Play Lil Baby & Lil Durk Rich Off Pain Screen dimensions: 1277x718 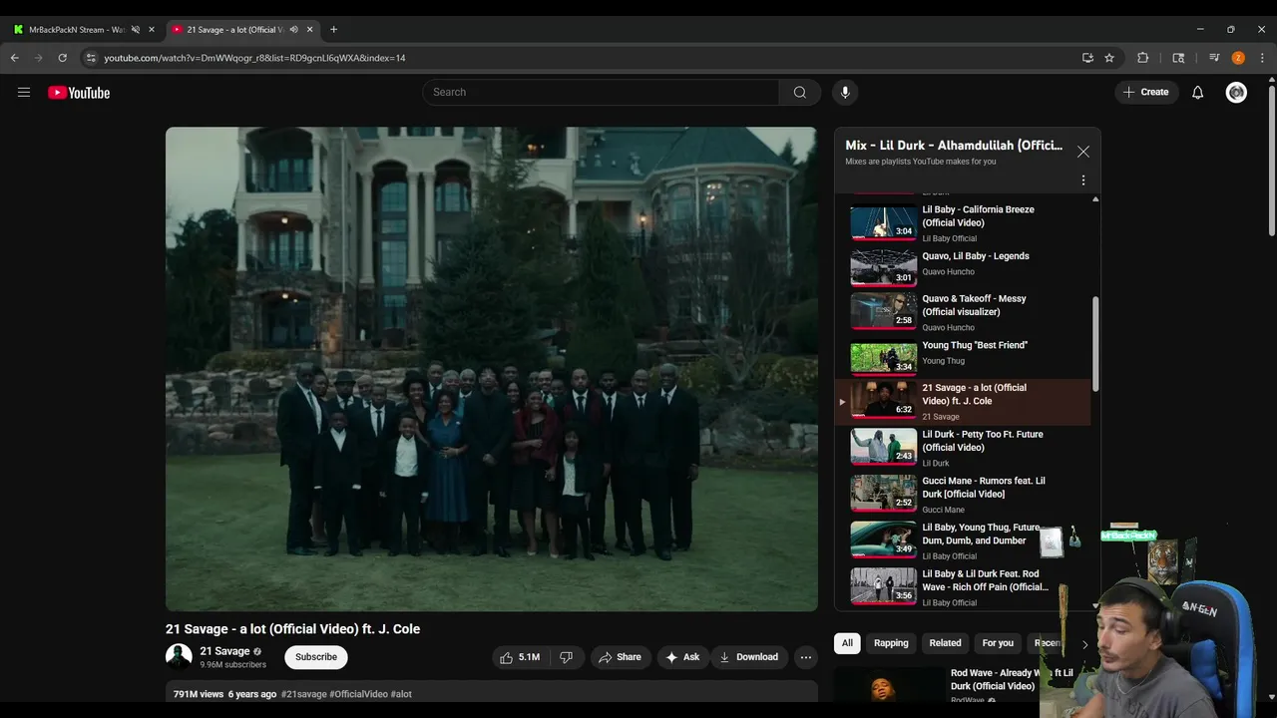point(963,587)
